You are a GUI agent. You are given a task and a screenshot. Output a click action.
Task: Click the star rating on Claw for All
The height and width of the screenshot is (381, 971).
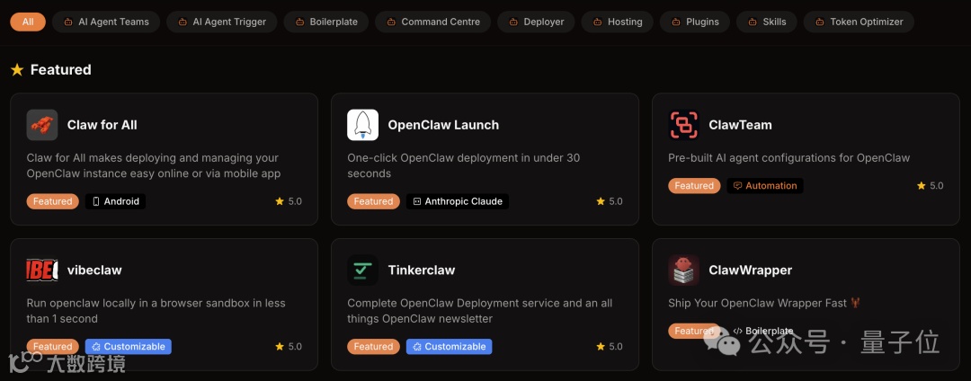(x=289, y=201)
